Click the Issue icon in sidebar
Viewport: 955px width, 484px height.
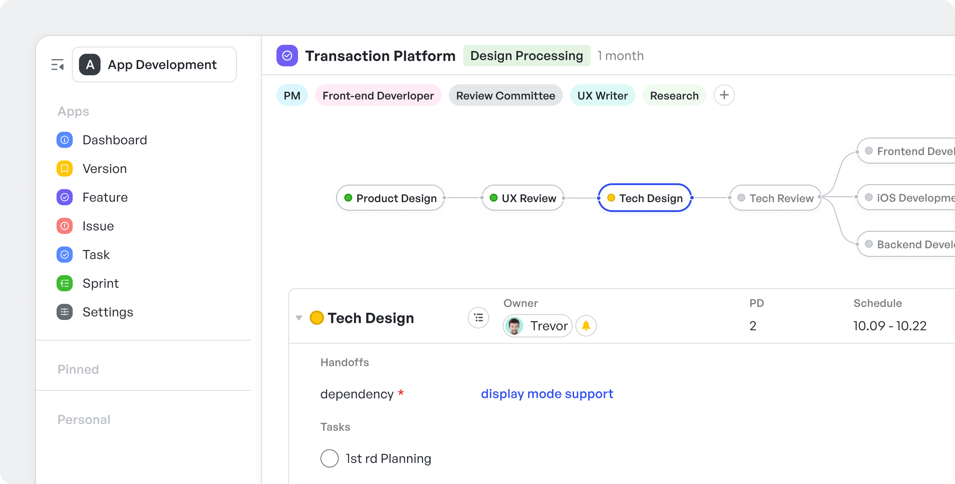[64, 225]
